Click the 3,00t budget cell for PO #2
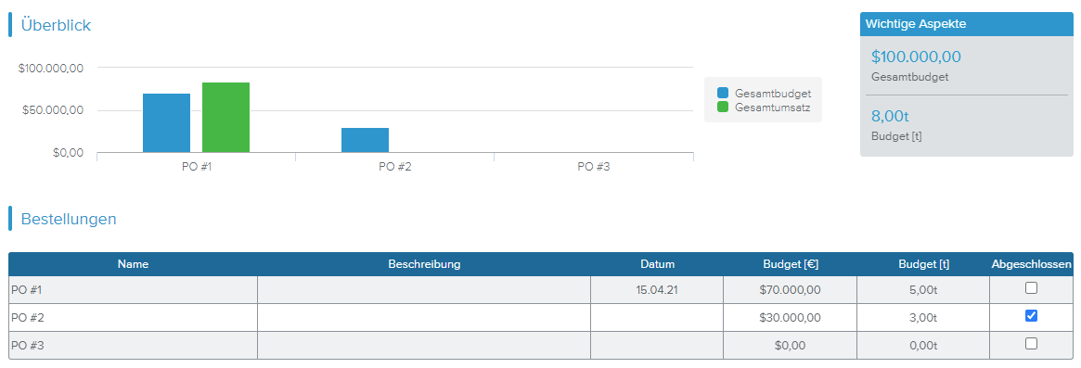 923,318
